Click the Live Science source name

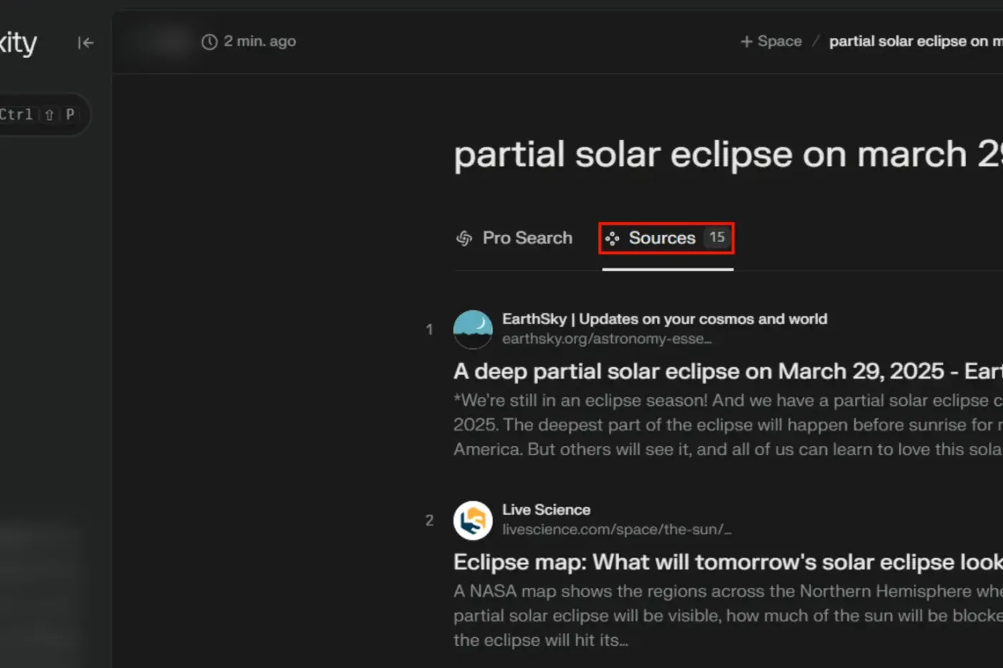[547, 510]
